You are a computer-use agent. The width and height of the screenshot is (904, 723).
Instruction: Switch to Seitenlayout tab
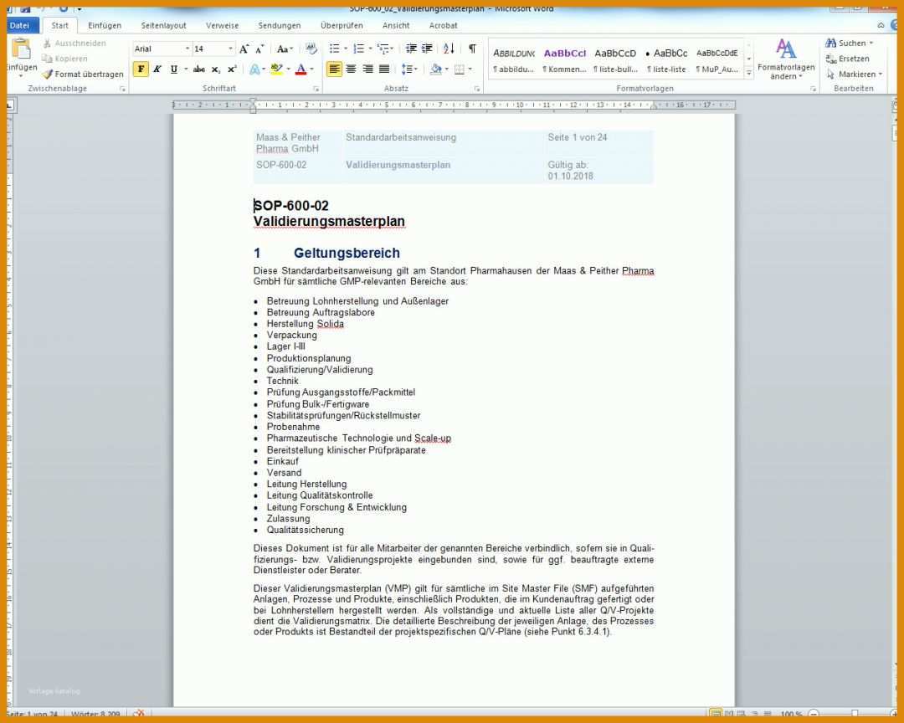click(164, 25)
